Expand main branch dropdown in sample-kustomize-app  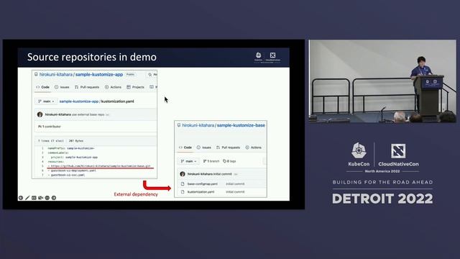(46, 101)
